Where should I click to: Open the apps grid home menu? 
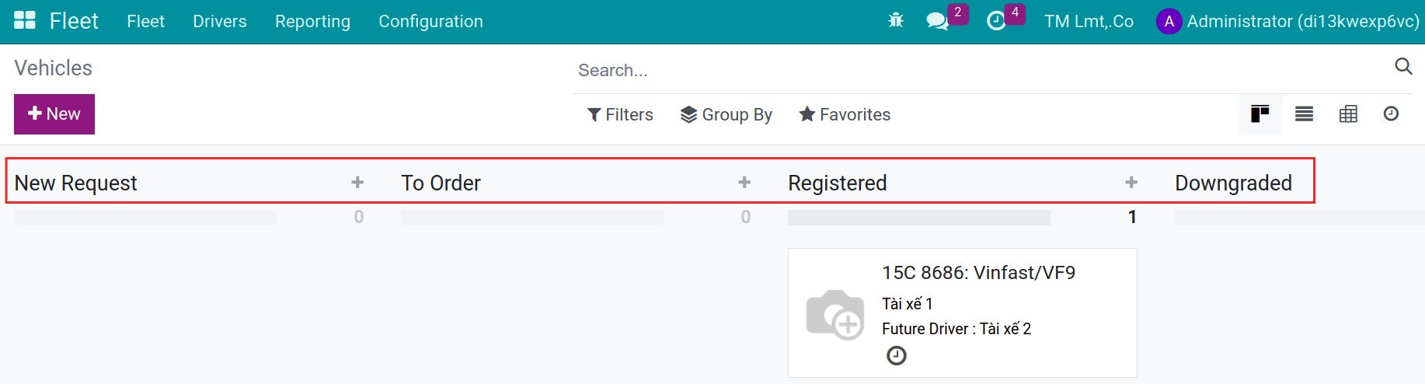[x=25, y=21]
